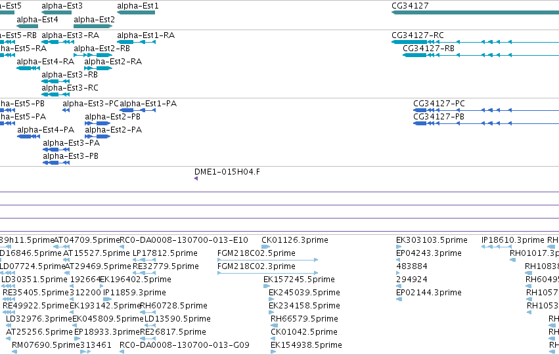Click EST RC0-DA0008-130700-013-E10
Viewport: 559px width, 355px height.
pyautogui.click(x=184, y=240)
